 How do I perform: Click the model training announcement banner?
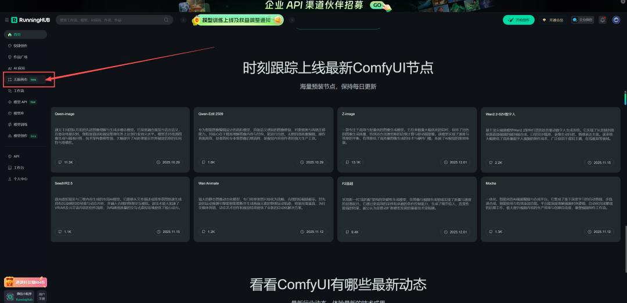coord(237,20)
